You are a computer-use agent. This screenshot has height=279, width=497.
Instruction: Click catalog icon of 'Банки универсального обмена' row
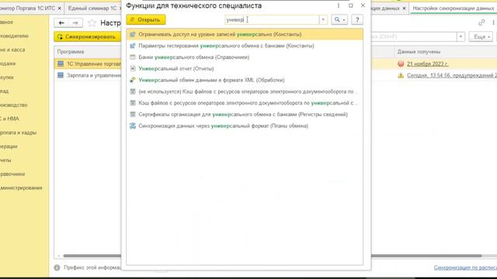(133, 57)
